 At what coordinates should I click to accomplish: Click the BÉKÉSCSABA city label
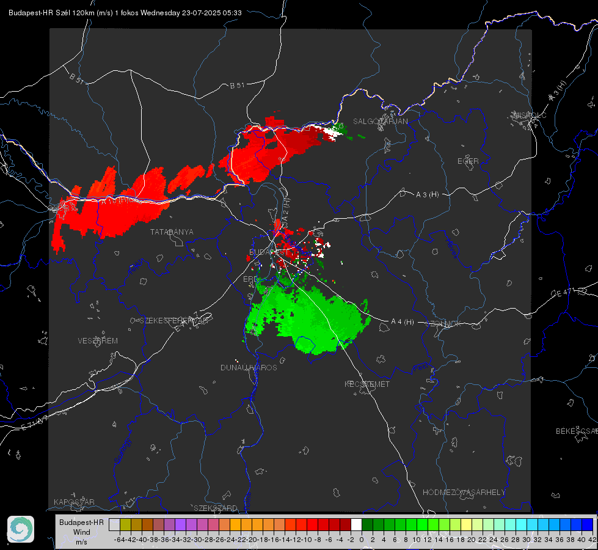click(577, 431)
